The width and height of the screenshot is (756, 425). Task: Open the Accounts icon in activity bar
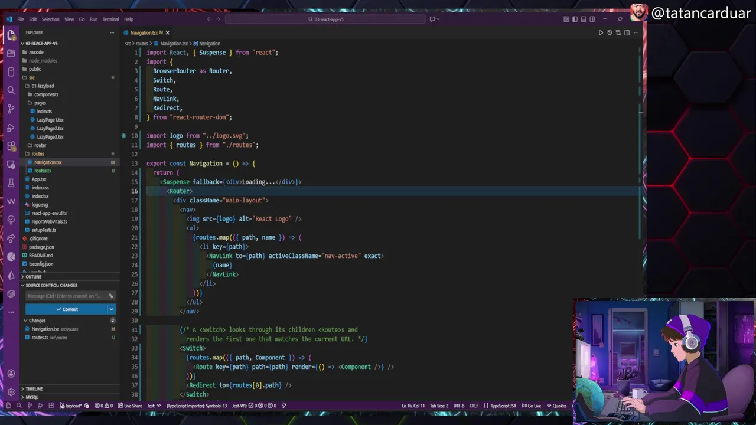coord(11,373)
